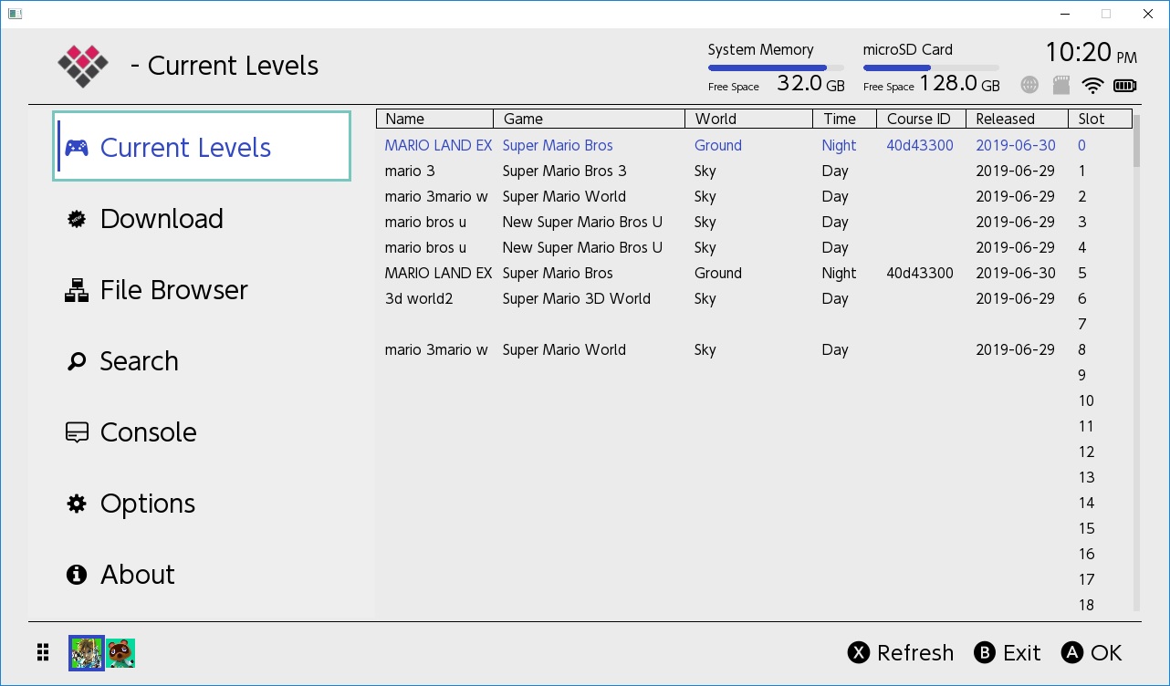Click the Released column header
1170x686 pixels.
[x=1017, y=119]
